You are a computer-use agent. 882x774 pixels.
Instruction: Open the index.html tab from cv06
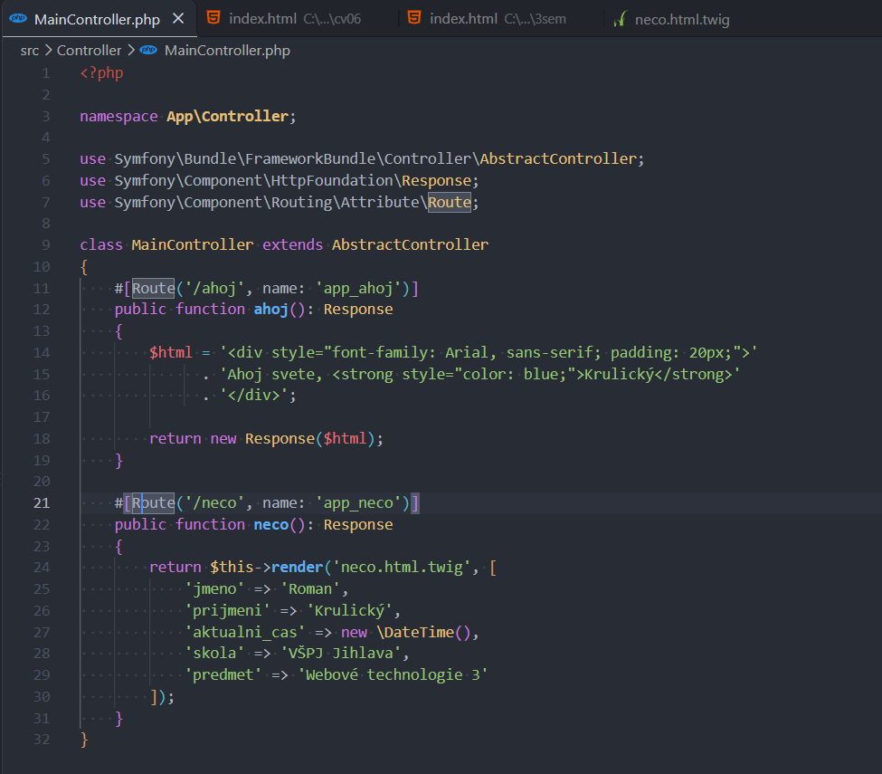(x=295, y=19)
